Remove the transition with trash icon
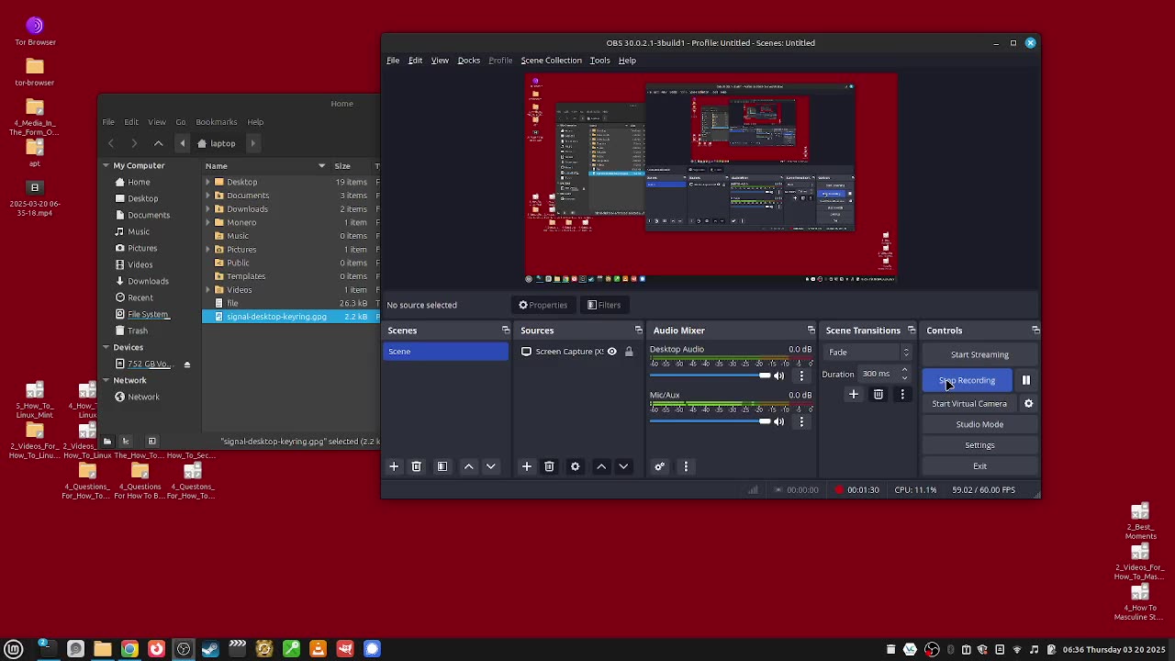This screenshot has height=661, width=1175. [878, 394]
